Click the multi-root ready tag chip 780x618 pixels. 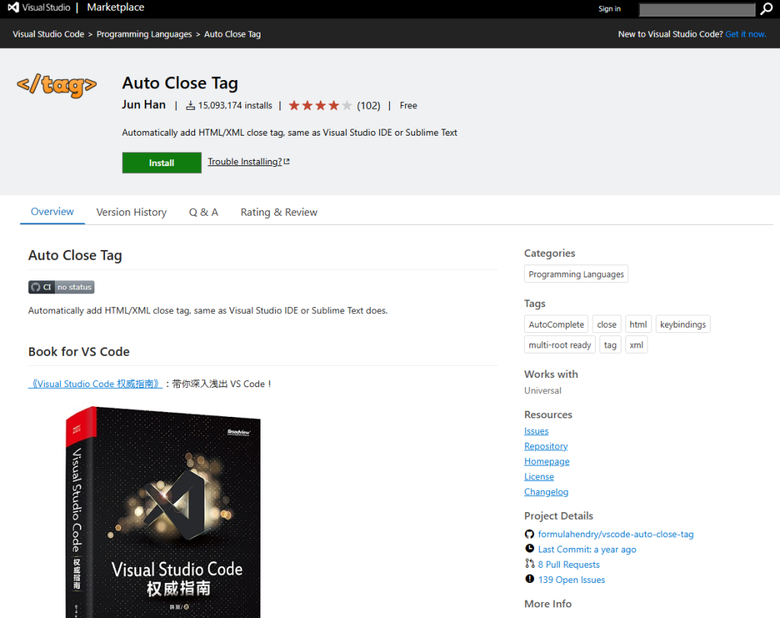(560, 345)
